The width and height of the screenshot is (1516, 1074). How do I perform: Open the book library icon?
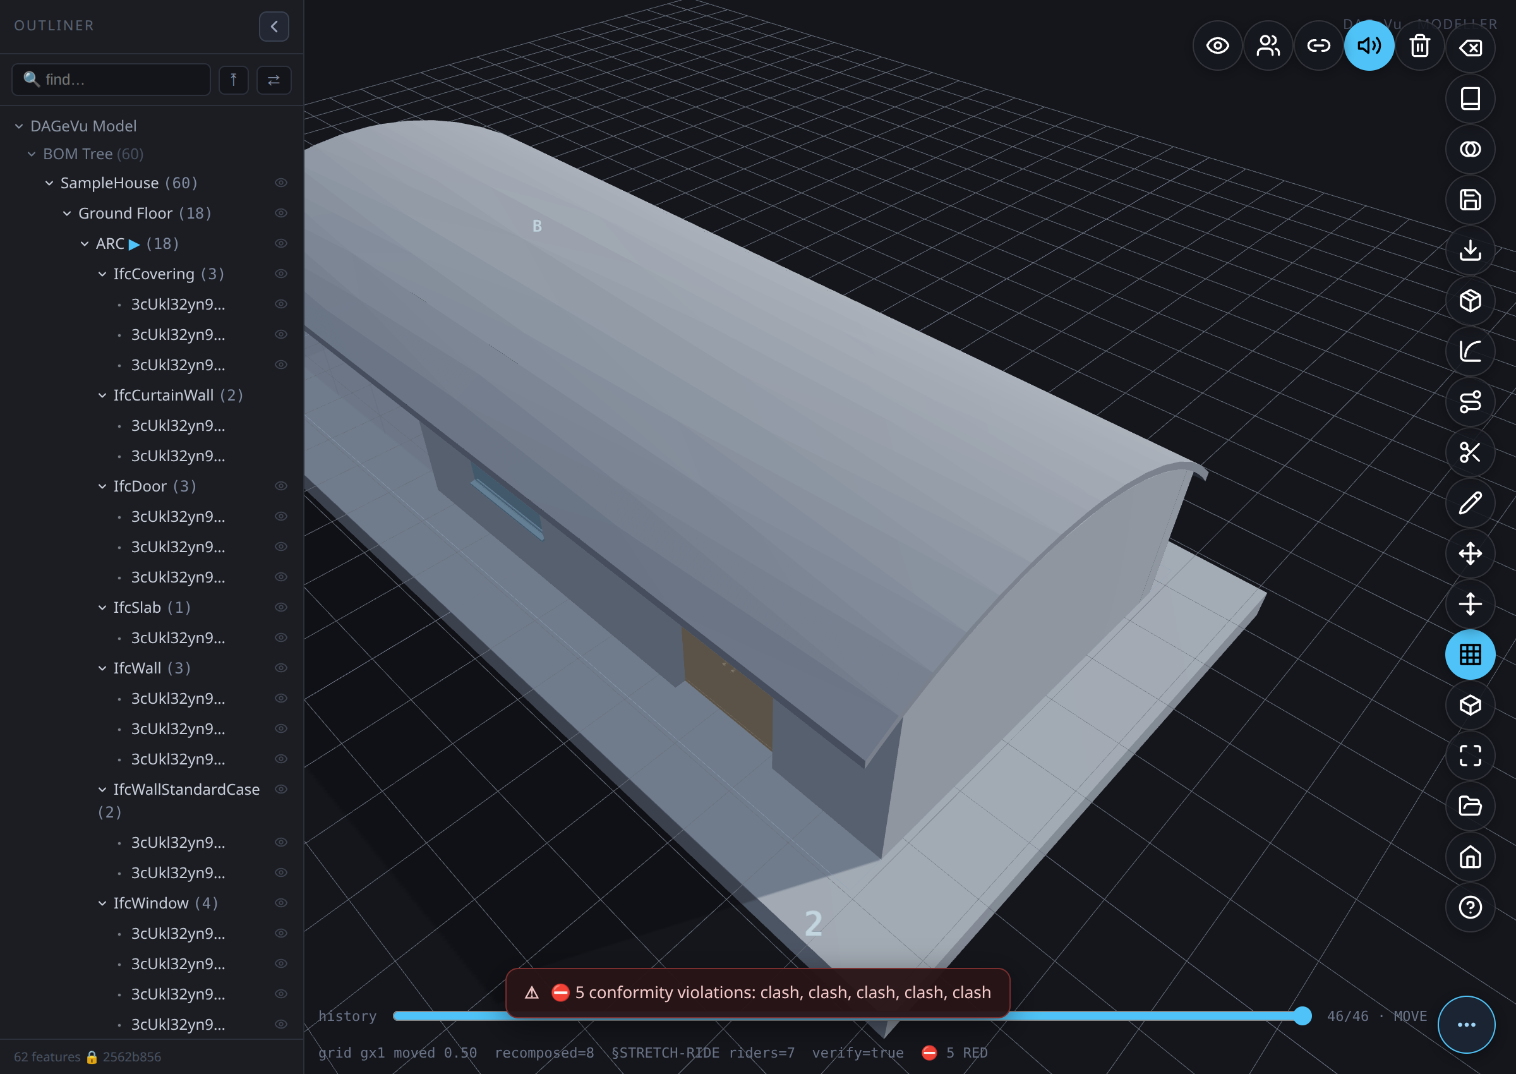1470,99
